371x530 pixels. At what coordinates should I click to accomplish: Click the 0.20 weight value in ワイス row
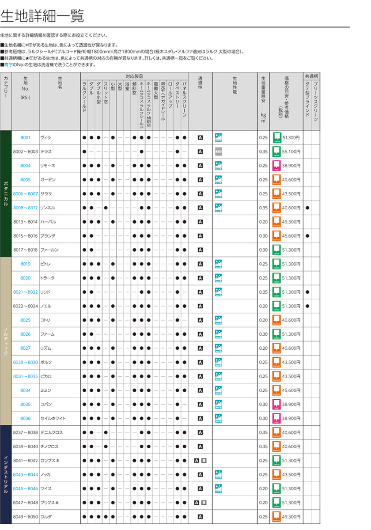(x=263, y=488)
